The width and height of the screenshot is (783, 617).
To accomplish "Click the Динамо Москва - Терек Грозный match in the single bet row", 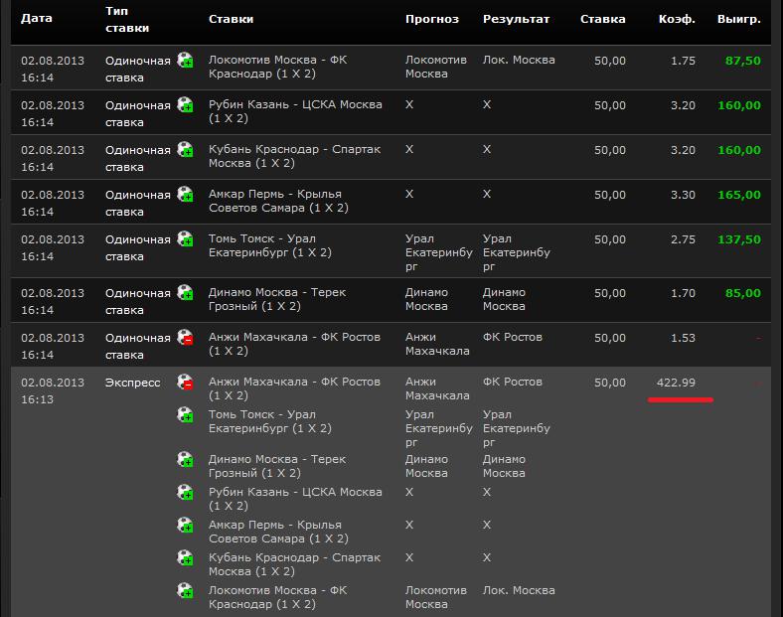I will (x=277, y=299).
